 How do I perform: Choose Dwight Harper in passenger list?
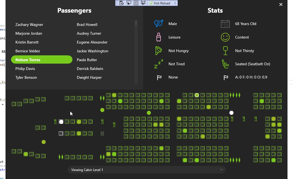pyautogui.click(x=89, y=77)
